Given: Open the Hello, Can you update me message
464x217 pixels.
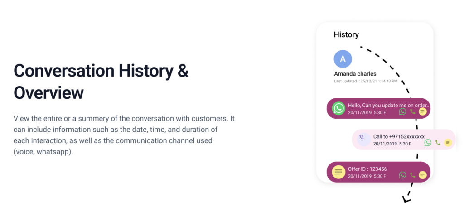Looking at the screenshot, I should click(378, 108).
